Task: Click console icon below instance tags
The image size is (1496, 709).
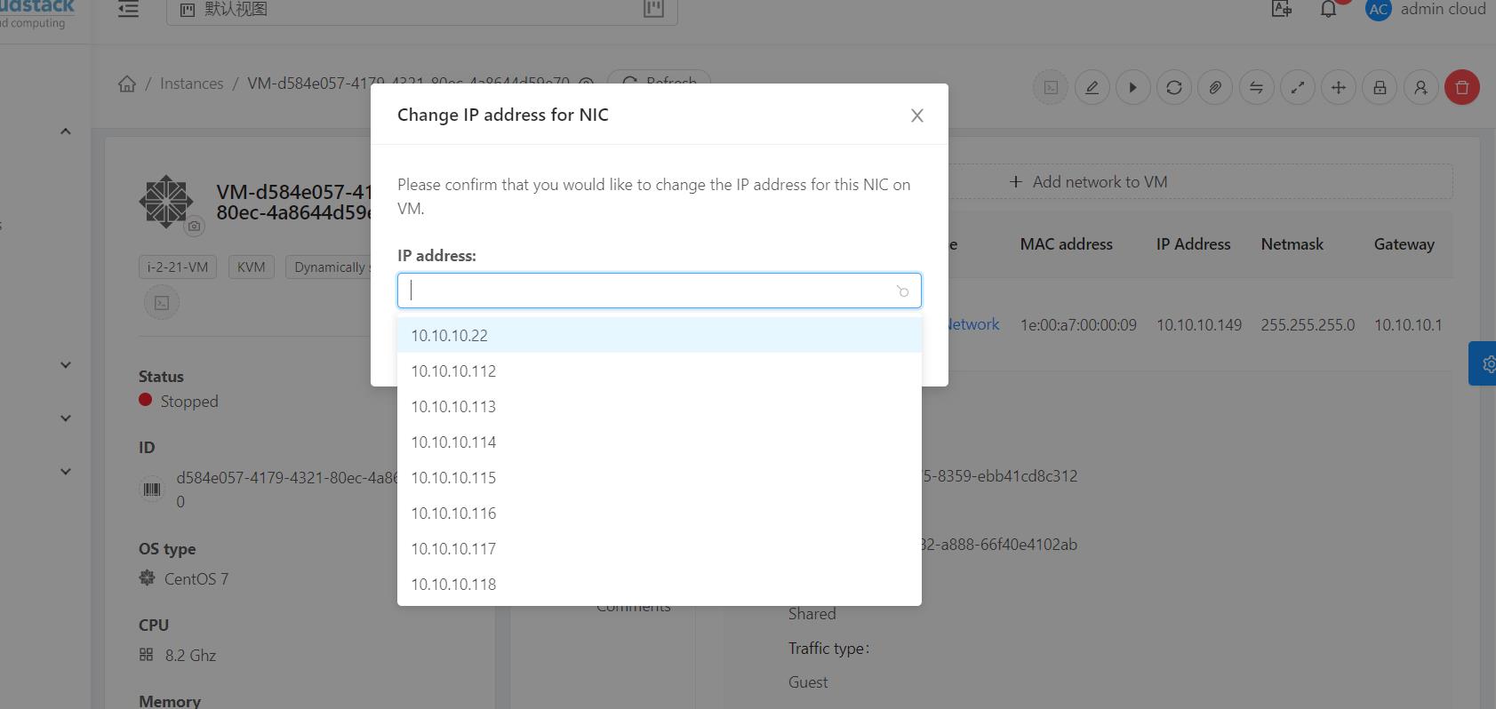Action: point(162,303)
